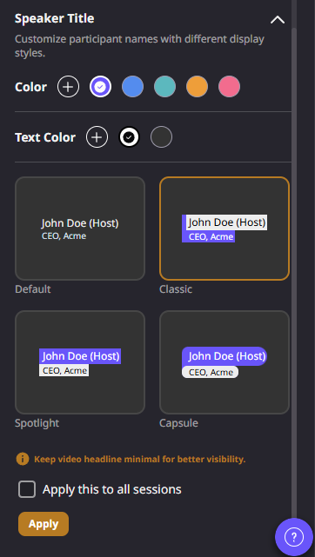Click the info icon beside the visibility tip
The height and width of the screenshot is (557, 315).
pyautogui.click(x=23, y=459)
